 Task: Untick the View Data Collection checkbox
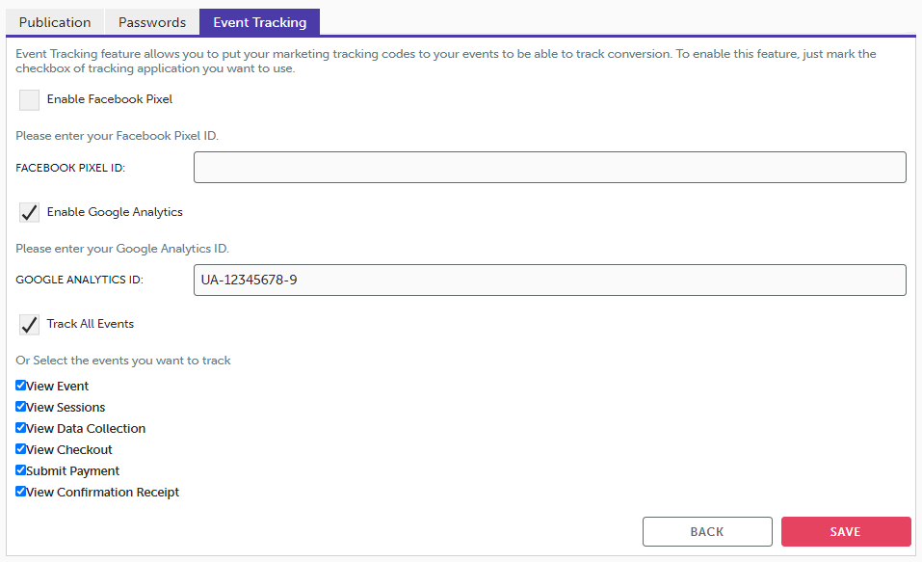pyautogui.click(x=21, y=428)
